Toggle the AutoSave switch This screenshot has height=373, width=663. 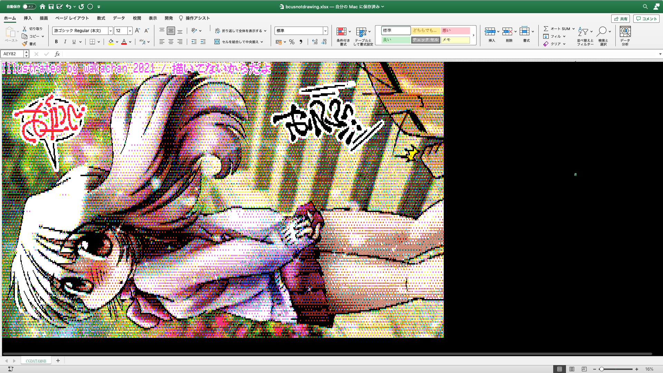[x=29, y=7]
